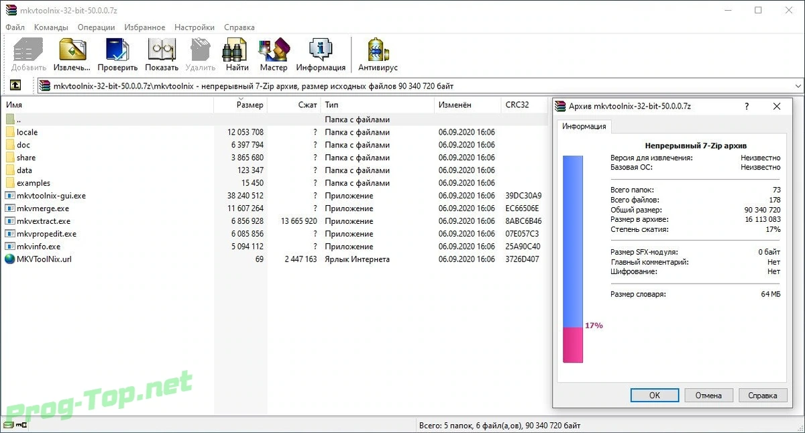Sort by the CRC32 column header
805x433 pixels.
click(x=525, y=105)
